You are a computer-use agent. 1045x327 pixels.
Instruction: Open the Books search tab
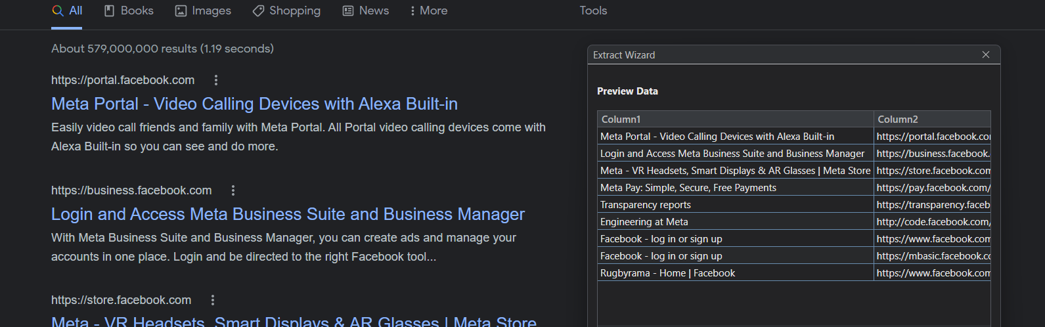point(129,11)
